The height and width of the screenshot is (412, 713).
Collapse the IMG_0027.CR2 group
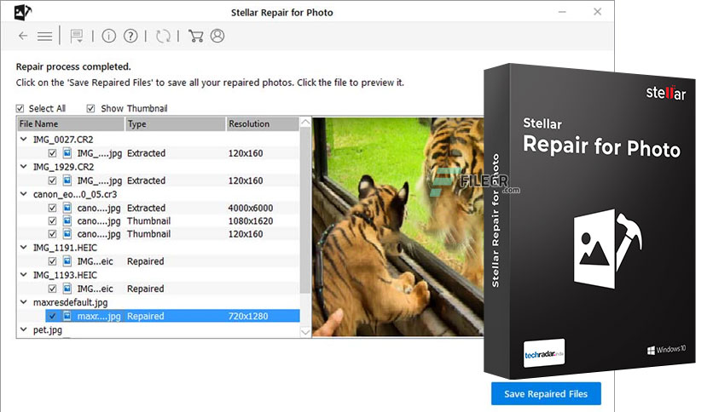(24, 140)
